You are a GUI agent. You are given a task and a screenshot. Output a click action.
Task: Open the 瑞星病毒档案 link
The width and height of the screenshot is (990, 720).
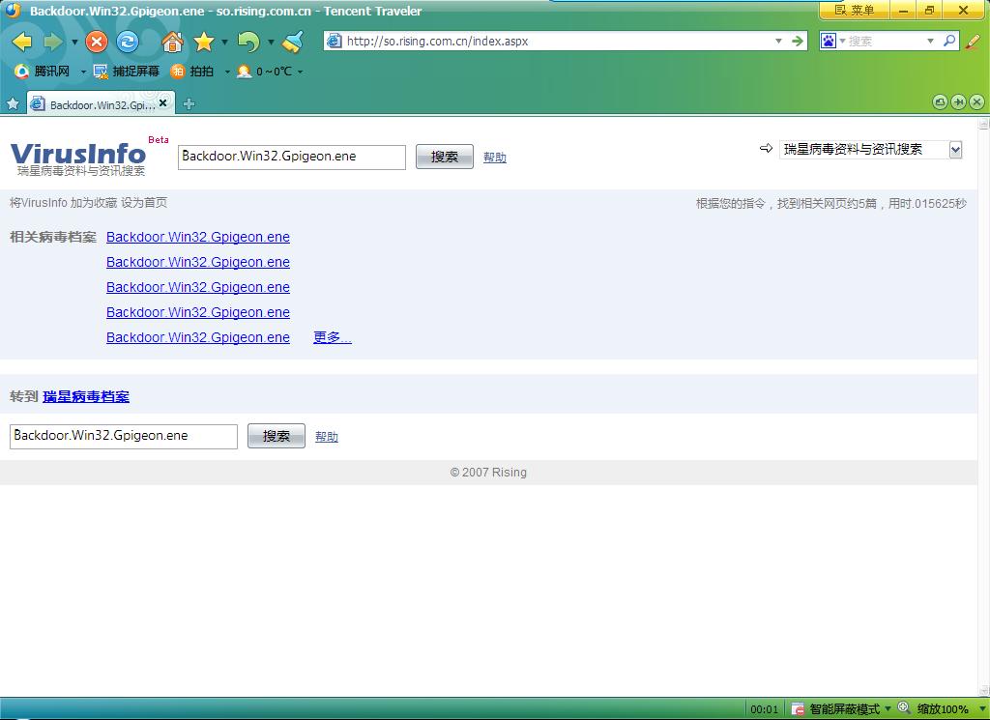tap(86, 397)
